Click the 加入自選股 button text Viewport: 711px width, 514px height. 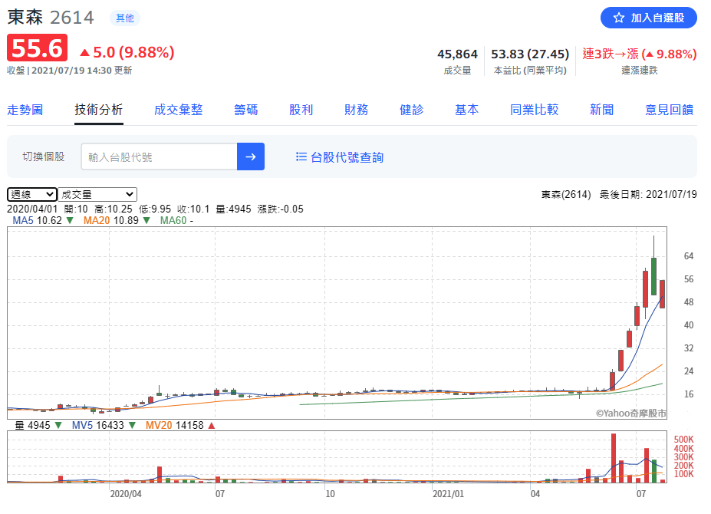tap(657, 18)
